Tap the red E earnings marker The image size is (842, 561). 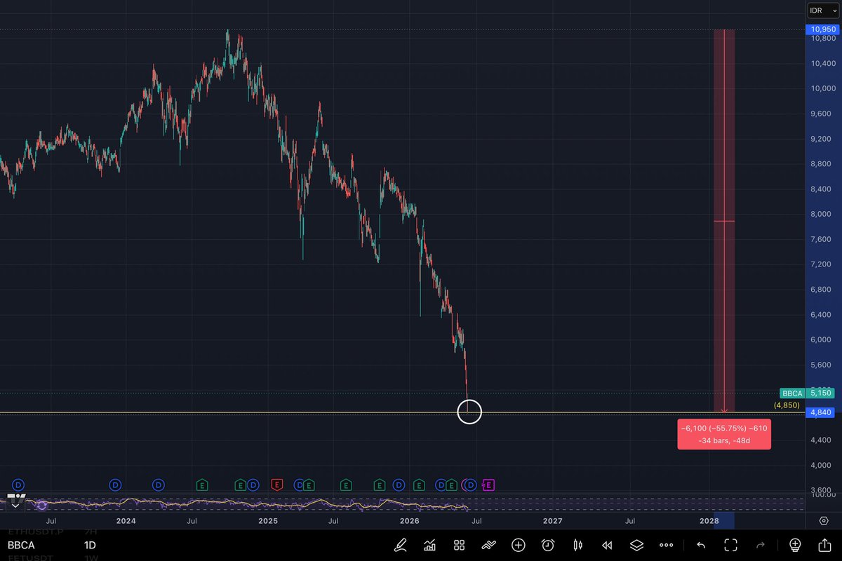pyautogui.click(x=277, y=485)
